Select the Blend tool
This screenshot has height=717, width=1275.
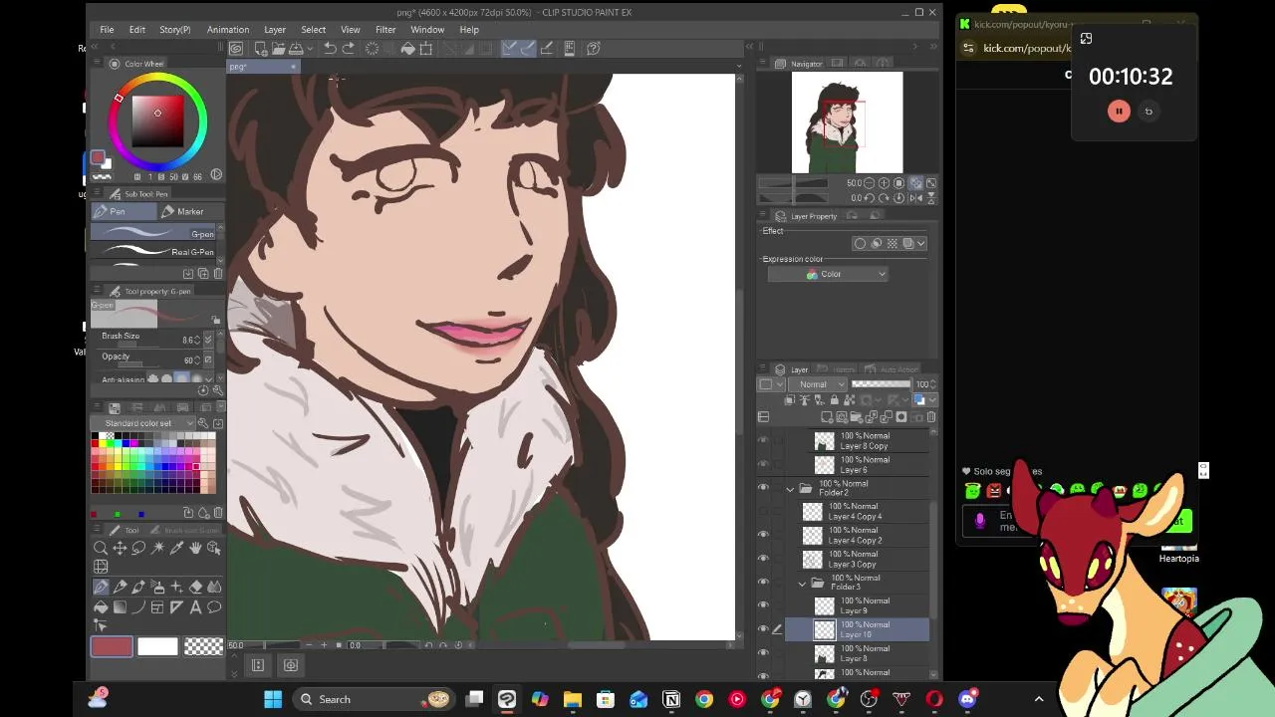pyautogui.click(x=214, y=588)
